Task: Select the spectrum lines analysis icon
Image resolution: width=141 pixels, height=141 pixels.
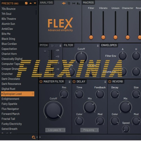Action: click(69, 3)
